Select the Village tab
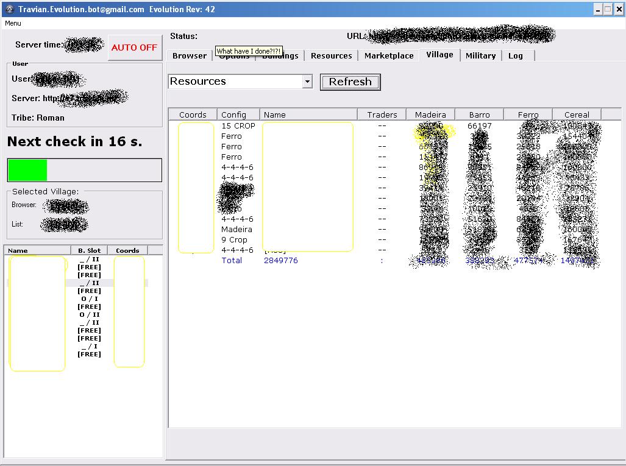This screenshot has height=466, width=626. [439, 55]
